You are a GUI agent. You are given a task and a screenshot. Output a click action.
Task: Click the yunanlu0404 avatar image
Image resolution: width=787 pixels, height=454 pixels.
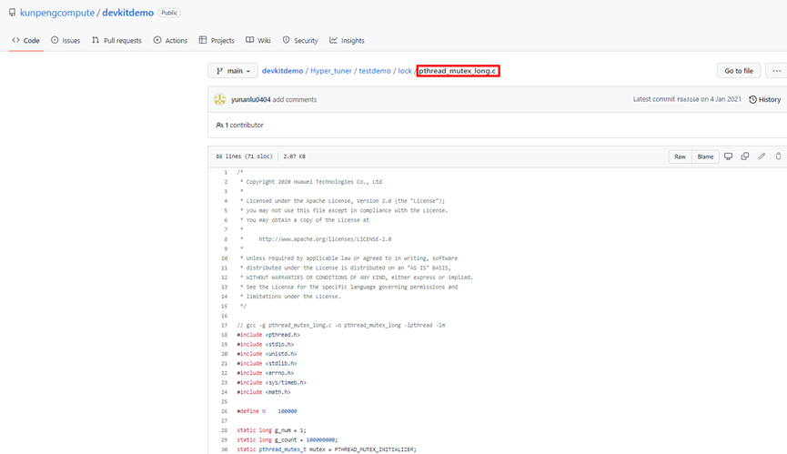click(220, 99)
